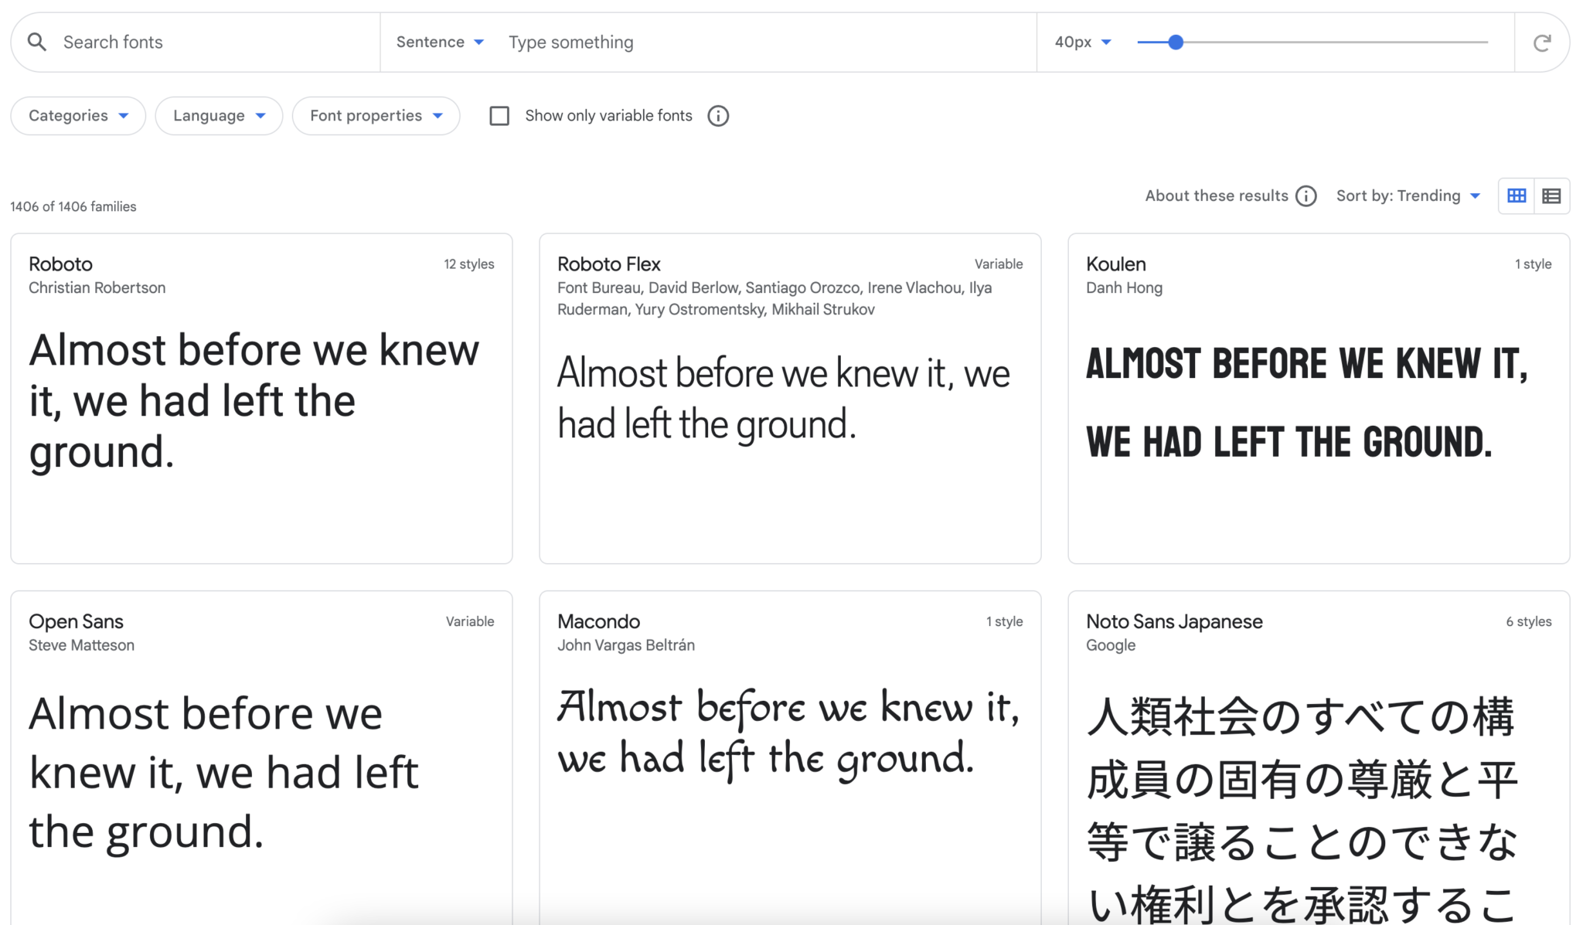Expand the Font properties filter

[x=376, y=115]
